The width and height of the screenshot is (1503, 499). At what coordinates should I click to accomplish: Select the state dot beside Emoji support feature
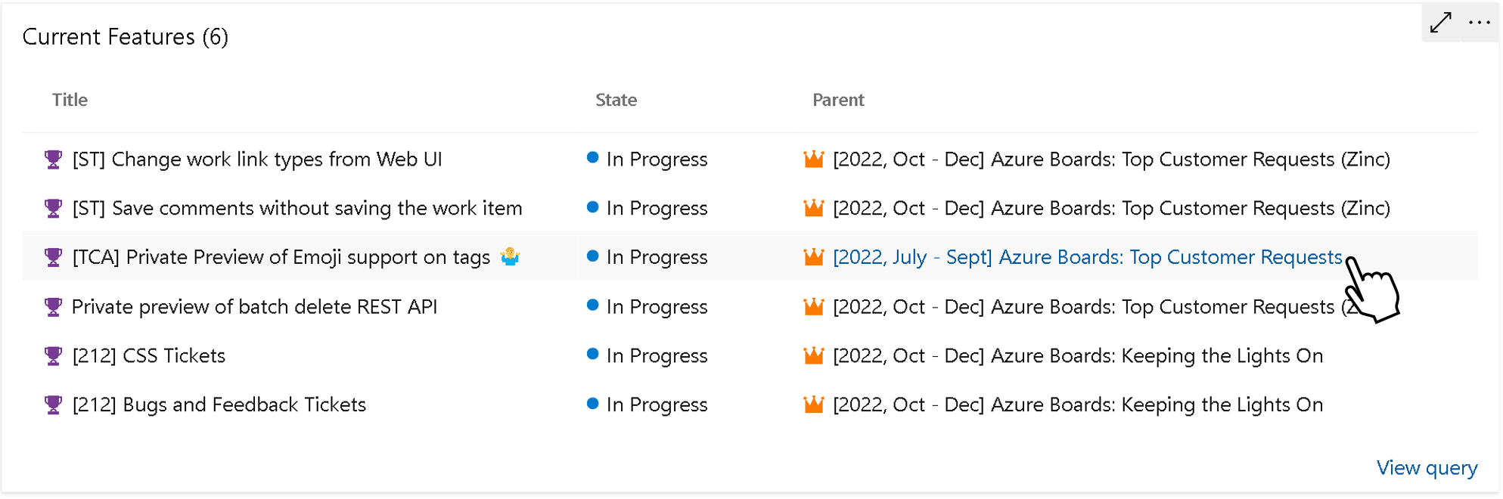coord(593,257)
